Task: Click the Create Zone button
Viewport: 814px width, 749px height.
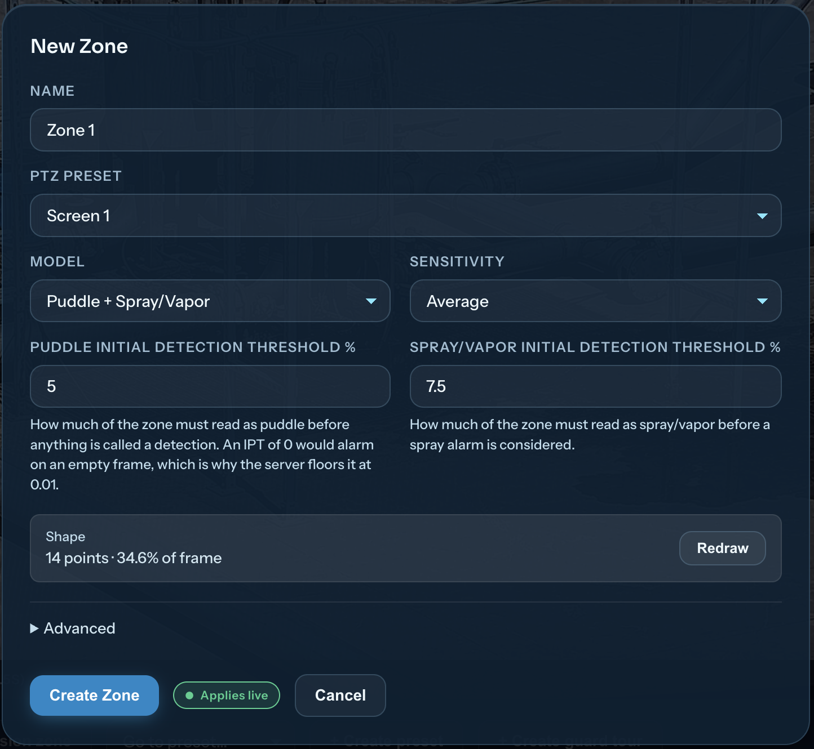Action: click(x=94, y=695)
